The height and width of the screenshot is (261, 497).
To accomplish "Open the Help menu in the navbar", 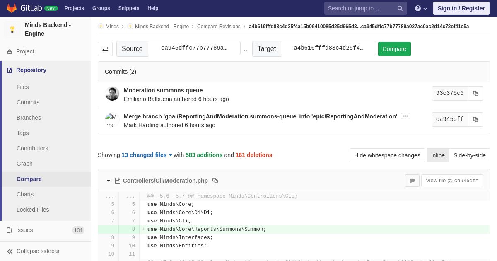I will pyautogui.click(x=153, y=8).
